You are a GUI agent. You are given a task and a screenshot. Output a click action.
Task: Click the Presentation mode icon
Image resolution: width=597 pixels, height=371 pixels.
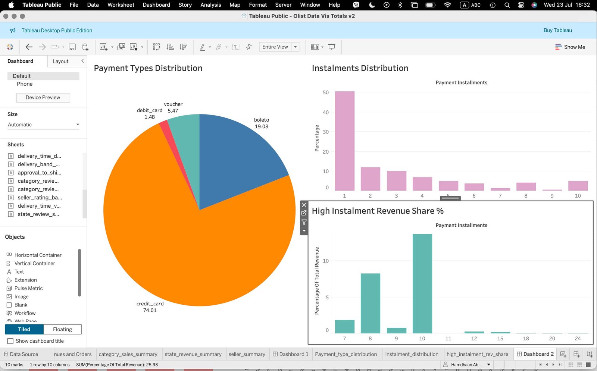click(x=331, y=47)
